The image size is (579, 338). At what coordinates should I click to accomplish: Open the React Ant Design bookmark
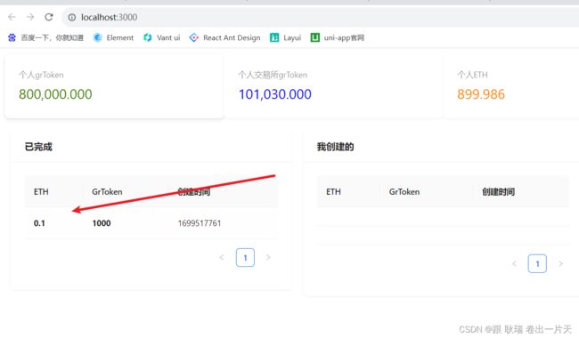224,37
